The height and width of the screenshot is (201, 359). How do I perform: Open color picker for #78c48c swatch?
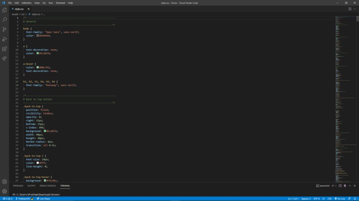coord(45,181)
